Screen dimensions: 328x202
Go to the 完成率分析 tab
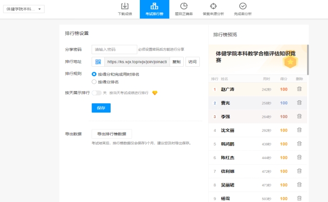pyautogui.click(x=243, y=9)
